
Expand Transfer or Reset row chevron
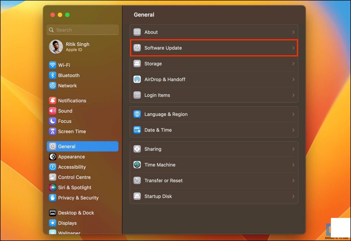coord(293,180)
